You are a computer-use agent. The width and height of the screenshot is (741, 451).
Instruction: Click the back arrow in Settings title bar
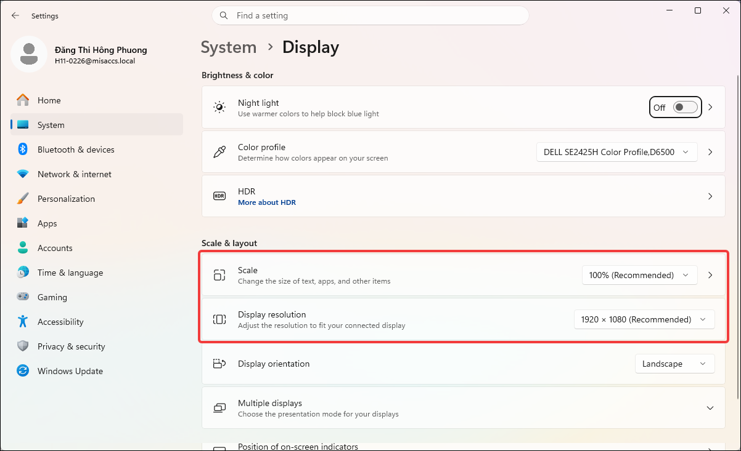(x=15, y=15)
